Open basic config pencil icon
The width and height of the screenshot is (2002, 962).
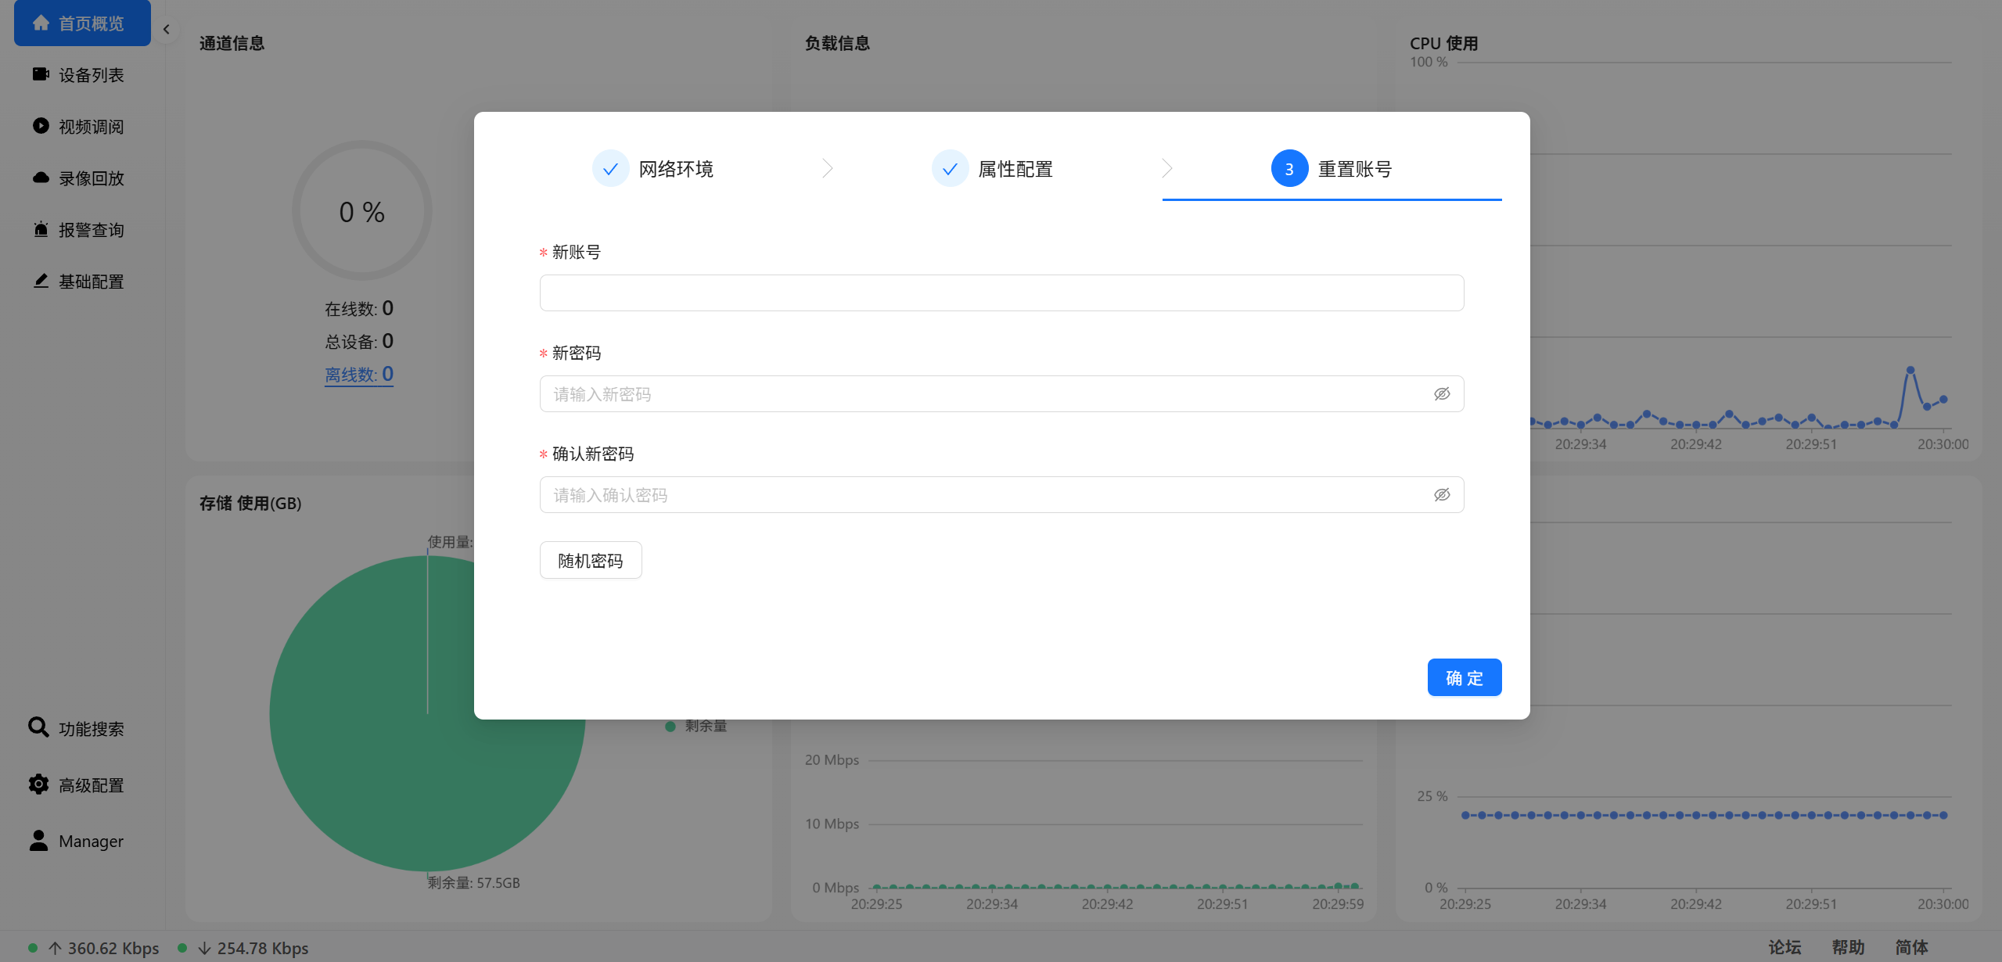coord(41,281)
